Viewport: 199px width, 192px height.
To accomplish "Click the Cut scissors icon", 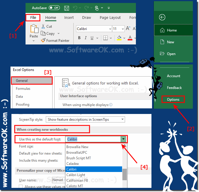I will (x=43, y=26).
